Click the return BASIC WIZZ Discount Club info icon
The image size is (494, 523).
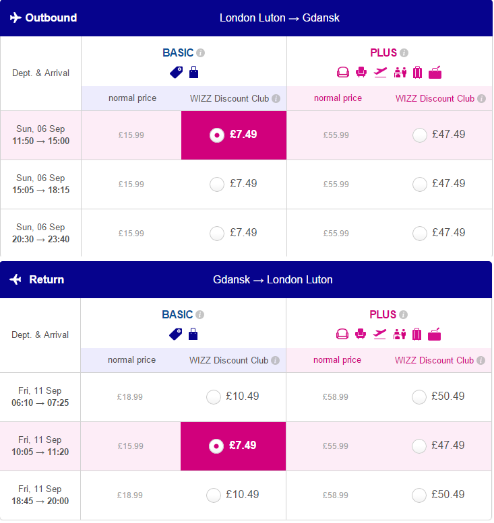tap(275, 360)
